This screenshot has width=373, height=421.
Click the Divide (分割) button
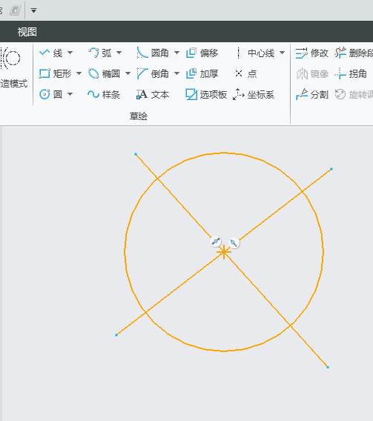(x=311, y=94)
